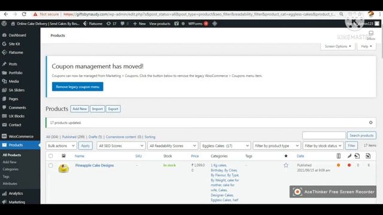
Task: Expand the Help panel
Action: [366, 47]
